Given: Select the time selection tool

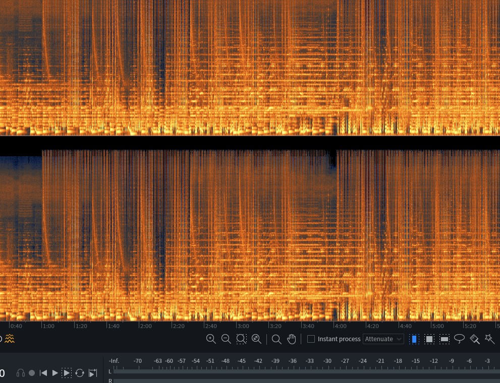Looking at the screenshot, I should click(414, 339).
